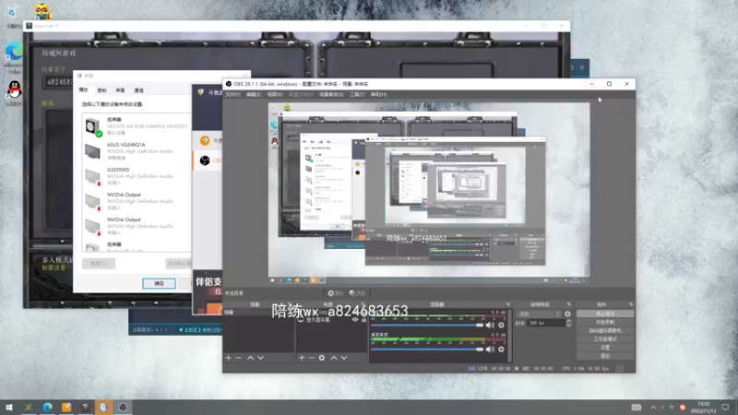Remove selected scene with minus icon
The height and width of the screenshot is (415, 738).
238,358
